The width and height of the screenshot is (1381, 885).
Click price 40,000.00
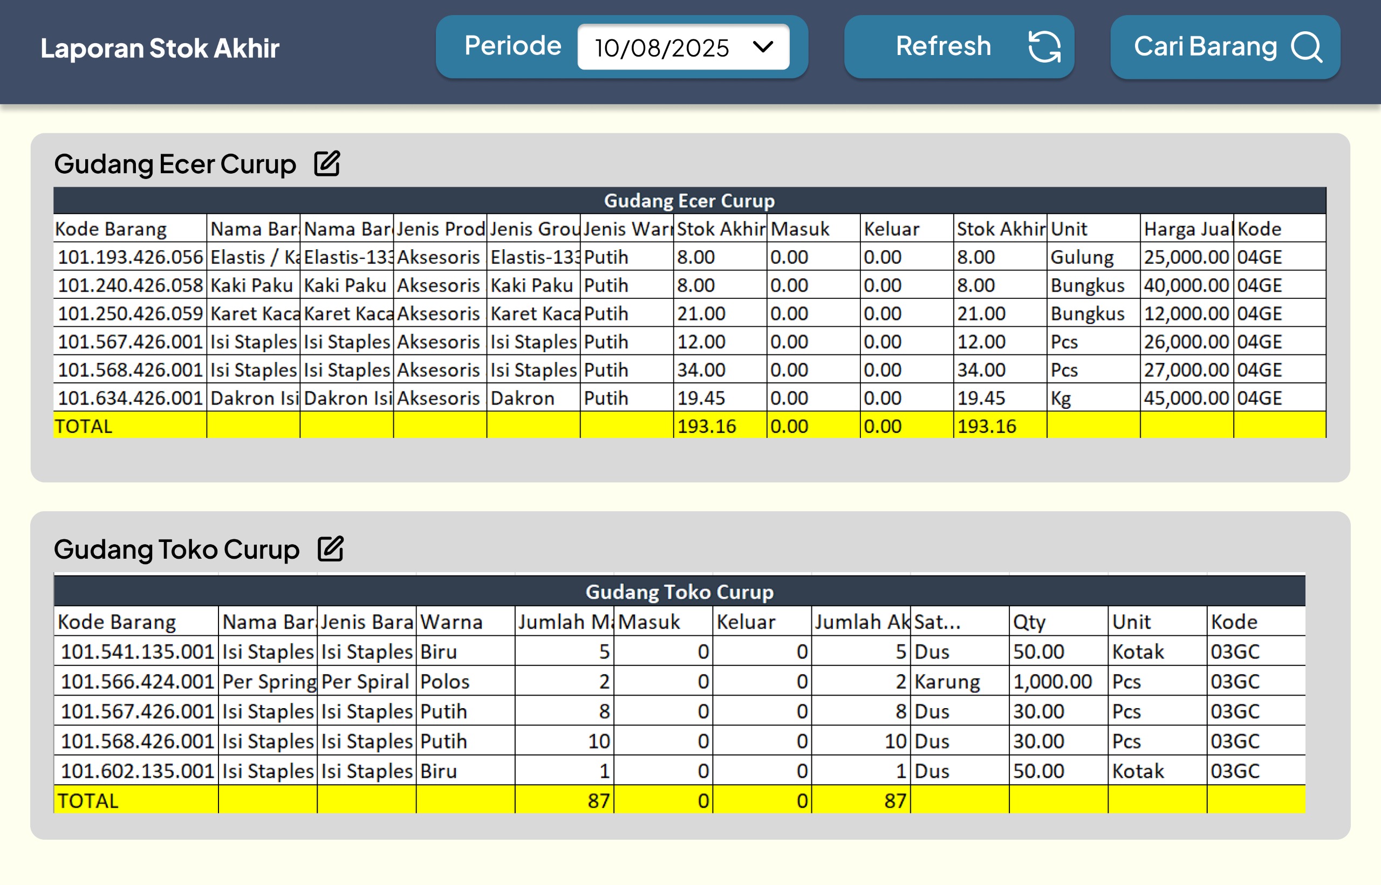1187,285
